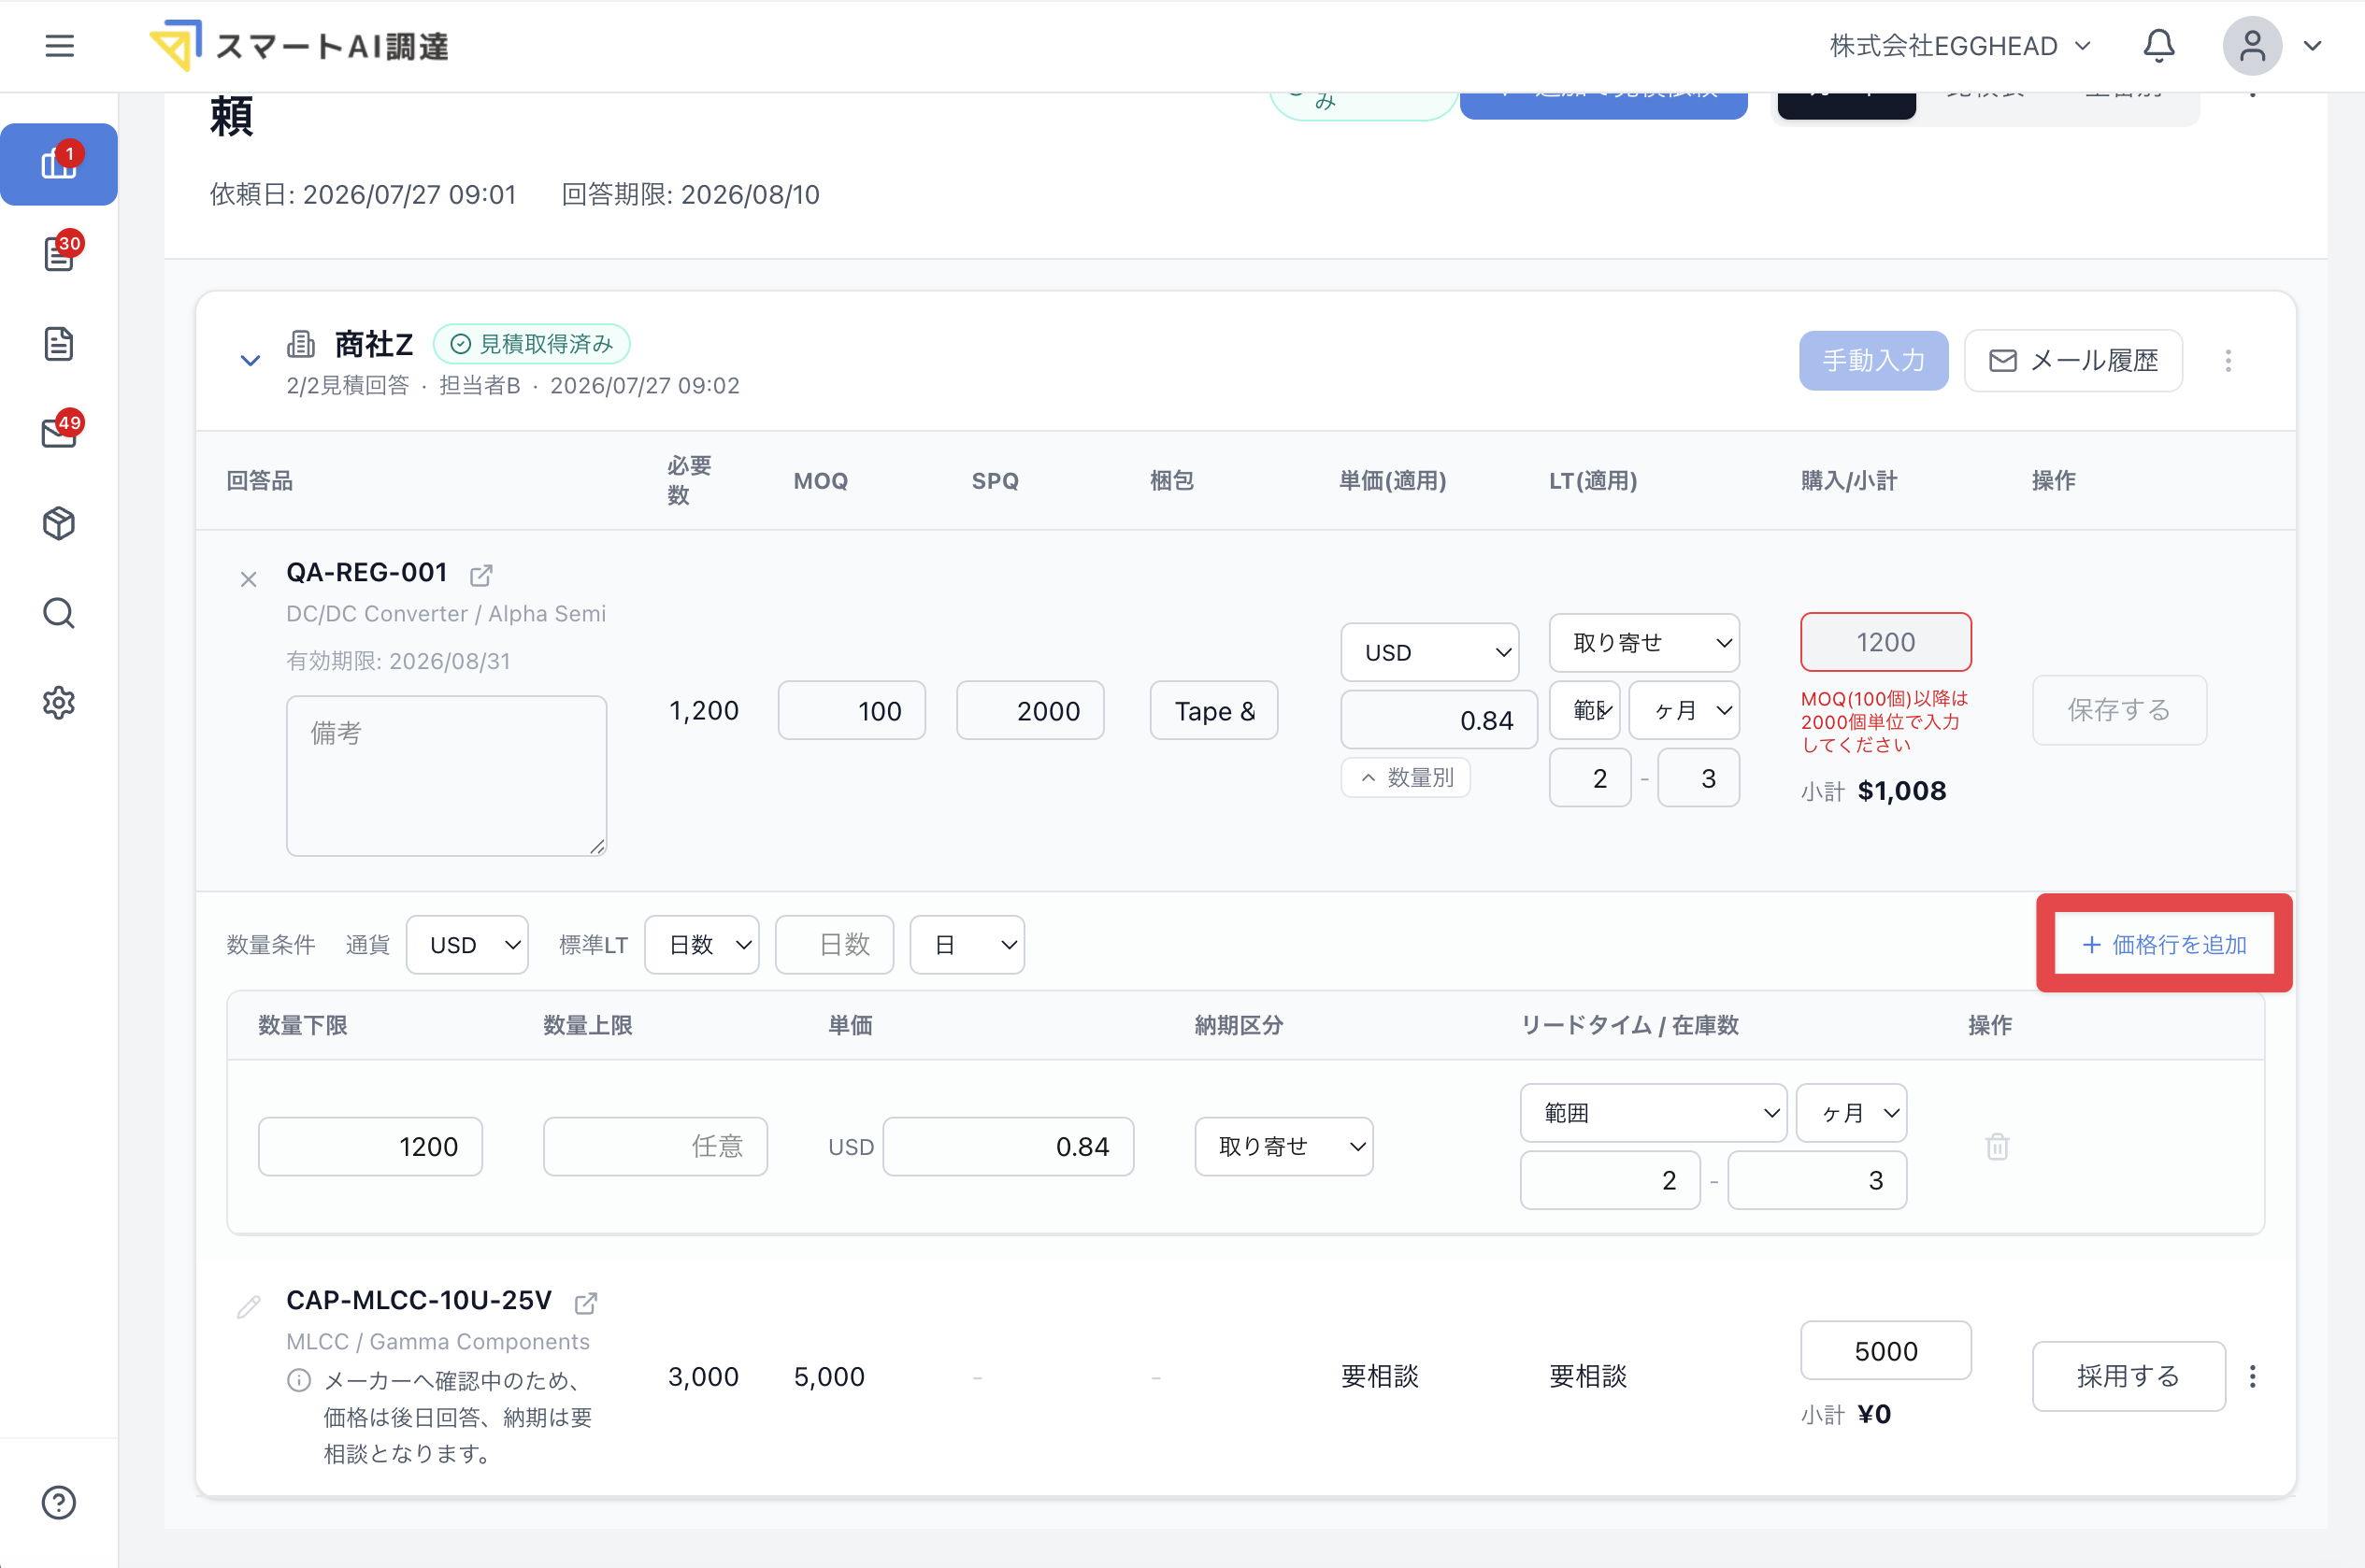Delete the price row with trash icon

(x=1997, y=1146)
